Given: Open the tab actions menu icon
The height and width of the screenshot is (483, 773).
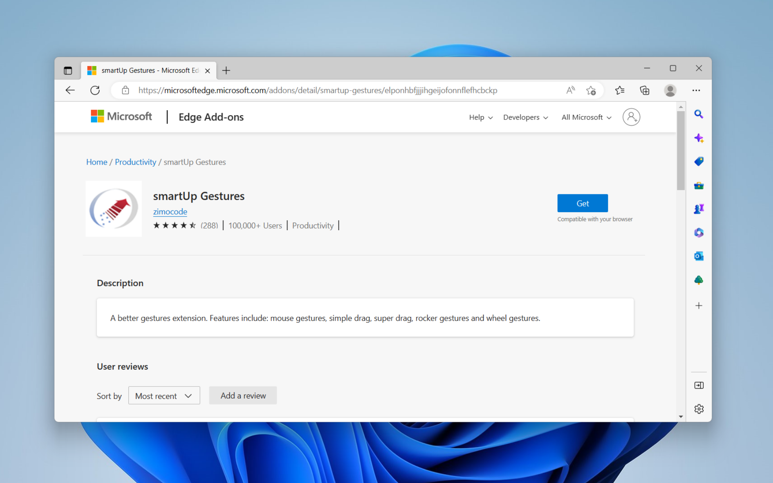Looking at the screenshot, I should click(68, 70).
